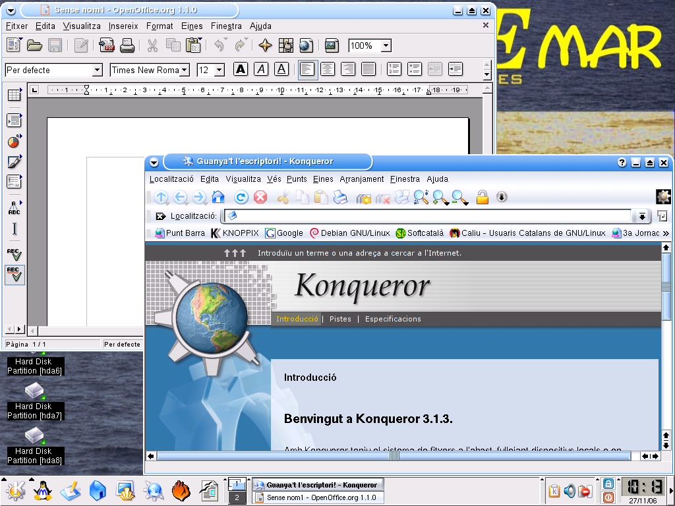Expand hidden bookmarks with the chevron in Konqueror
Image resolution: width=675 pixels, height=506 pixels.
pyautogui.click(x=666, y=233)
